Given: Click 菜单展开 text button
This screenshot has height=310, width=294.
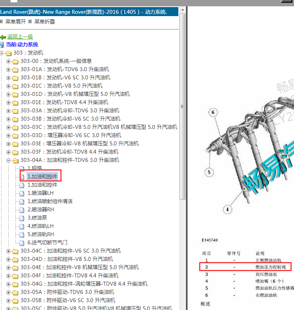Looking at the screenshot, I should point(16,22).
